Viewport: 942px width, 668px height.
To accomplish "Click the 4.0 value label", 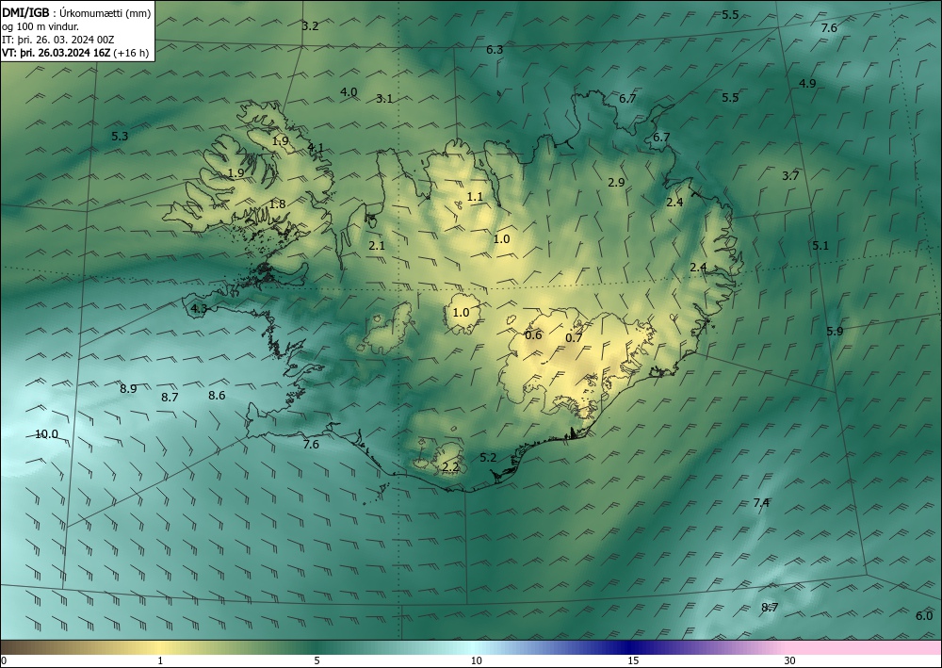I will (x=349, y=92).
